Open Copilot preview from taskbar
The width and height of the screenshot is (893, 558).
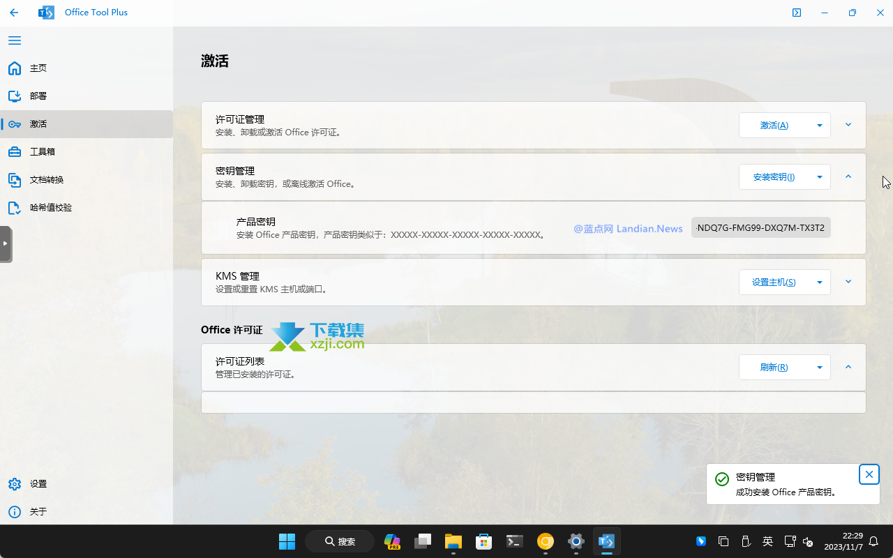[393, 541]
